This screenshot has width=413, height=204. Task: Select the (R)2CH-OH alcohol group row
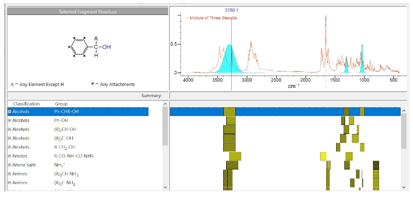coord(65,129)
